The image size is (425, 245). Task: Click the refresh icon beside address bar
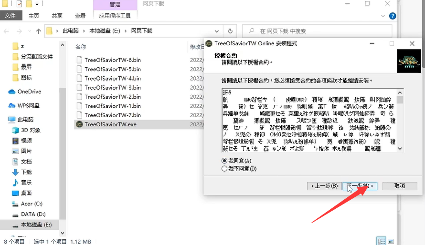pyautogui.click(x=230, y=31)
